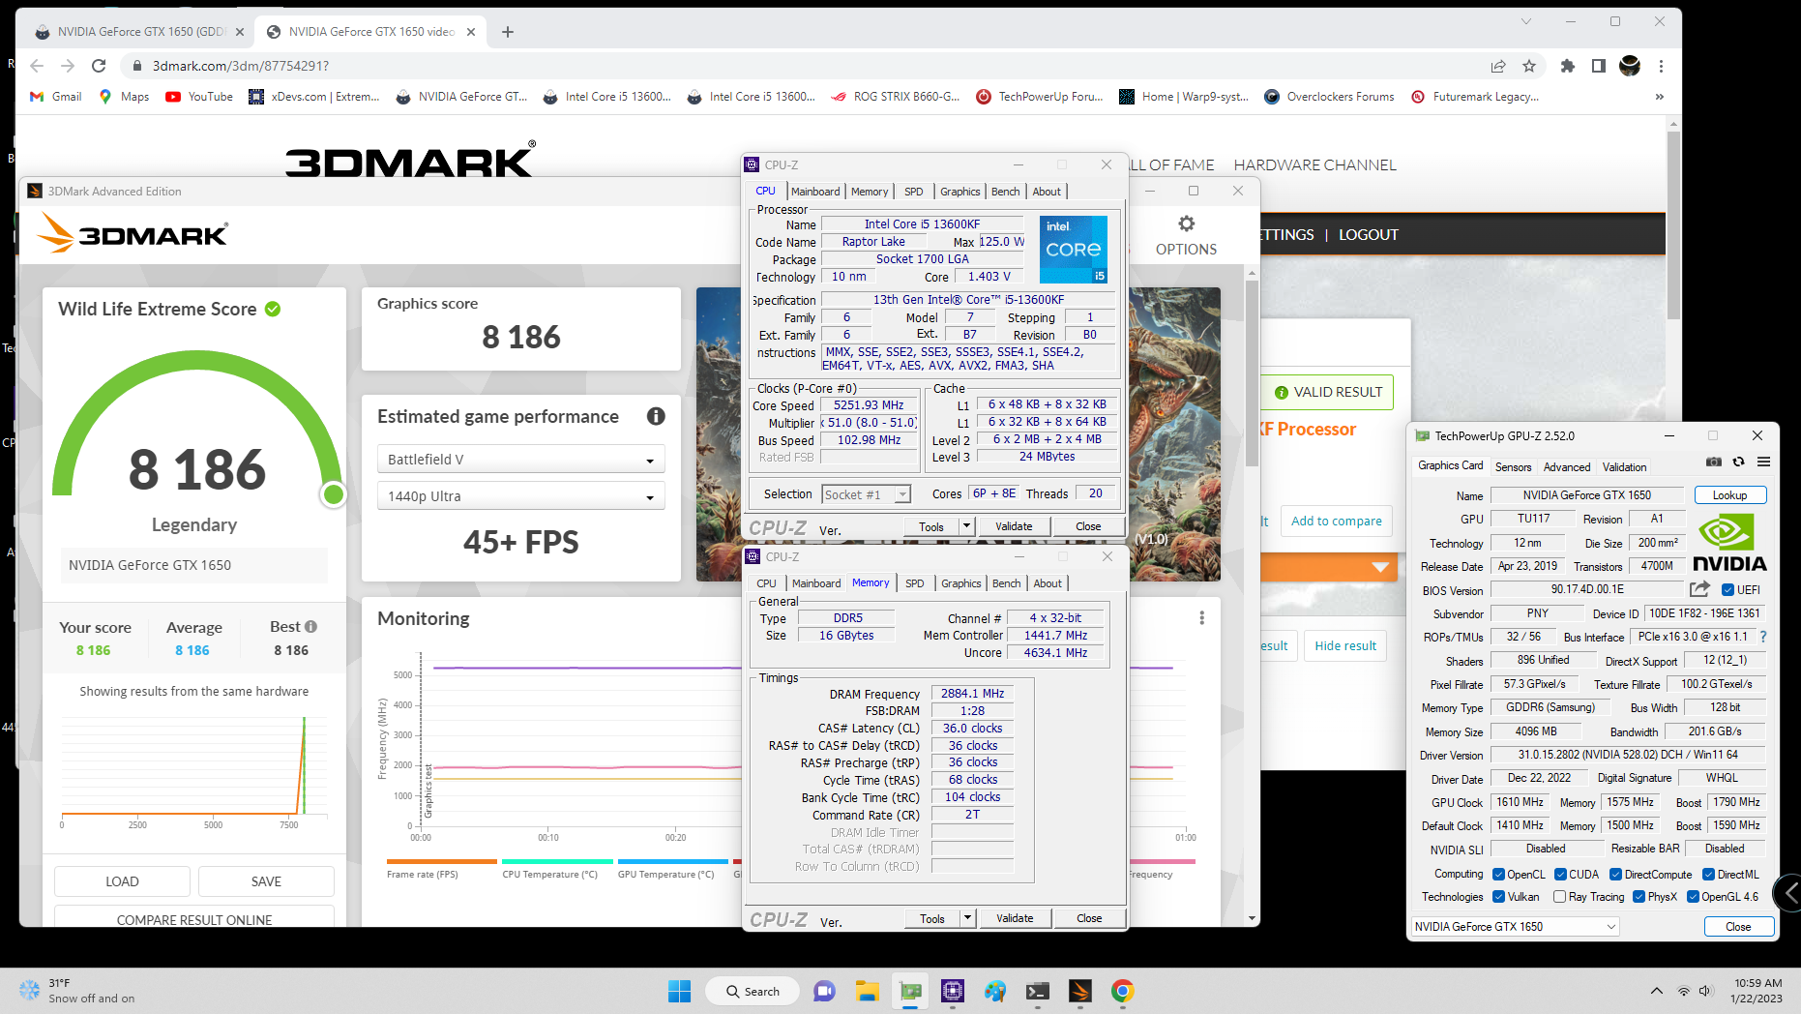Image resolution: width=1801 pixels, height=1014 pixels.
Task: Click the Lookup button in GPU-Z
Action: click(1729, 495)
